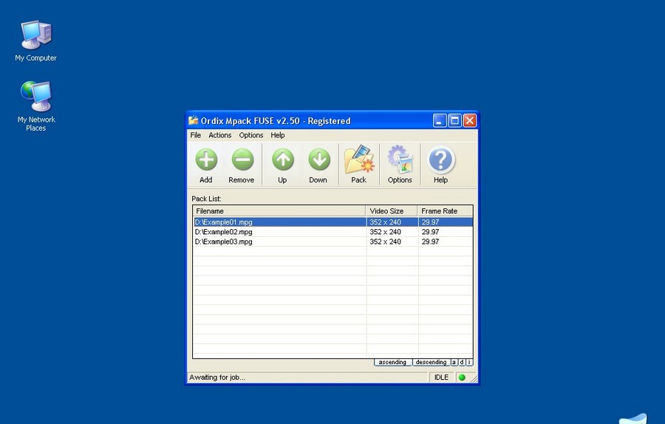Select D:\Example03.mpg row
Image resolution: width=665 pixels, height=424 pixels.
(333, 242)
